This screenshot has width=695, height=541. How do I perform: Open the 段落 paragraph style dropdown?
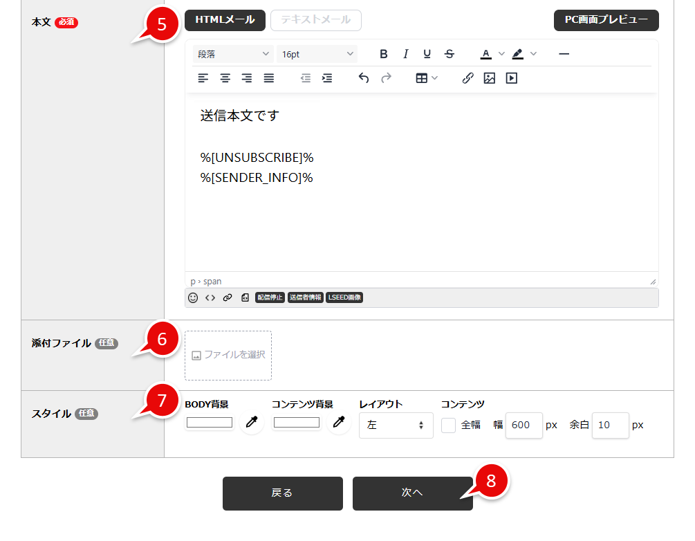[233, 53]
